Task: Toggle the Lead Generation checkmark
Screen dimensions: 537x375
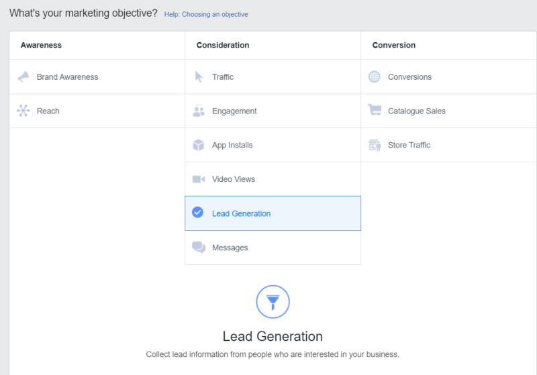Action: (197, 213)
